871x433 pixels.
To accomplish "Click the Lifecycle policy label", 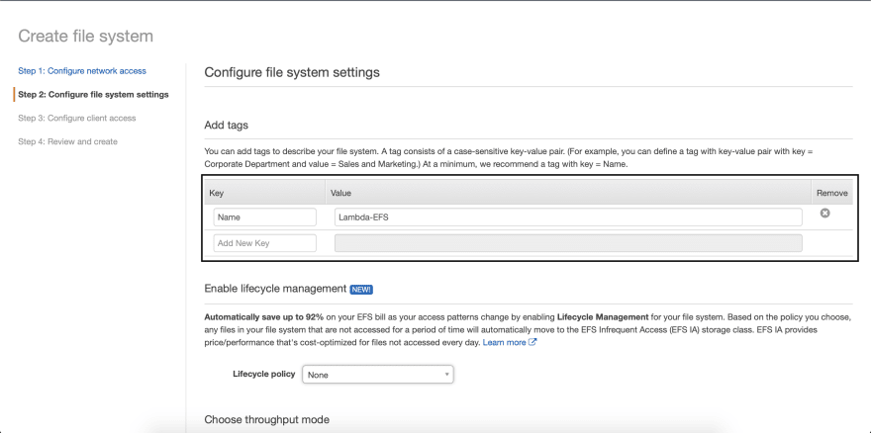I will pyautogui.click(x=264, y=374).
